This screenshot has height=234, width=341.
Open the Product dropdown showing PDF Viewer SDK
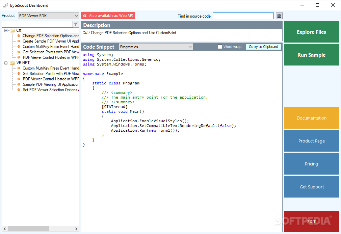point(48,16)
